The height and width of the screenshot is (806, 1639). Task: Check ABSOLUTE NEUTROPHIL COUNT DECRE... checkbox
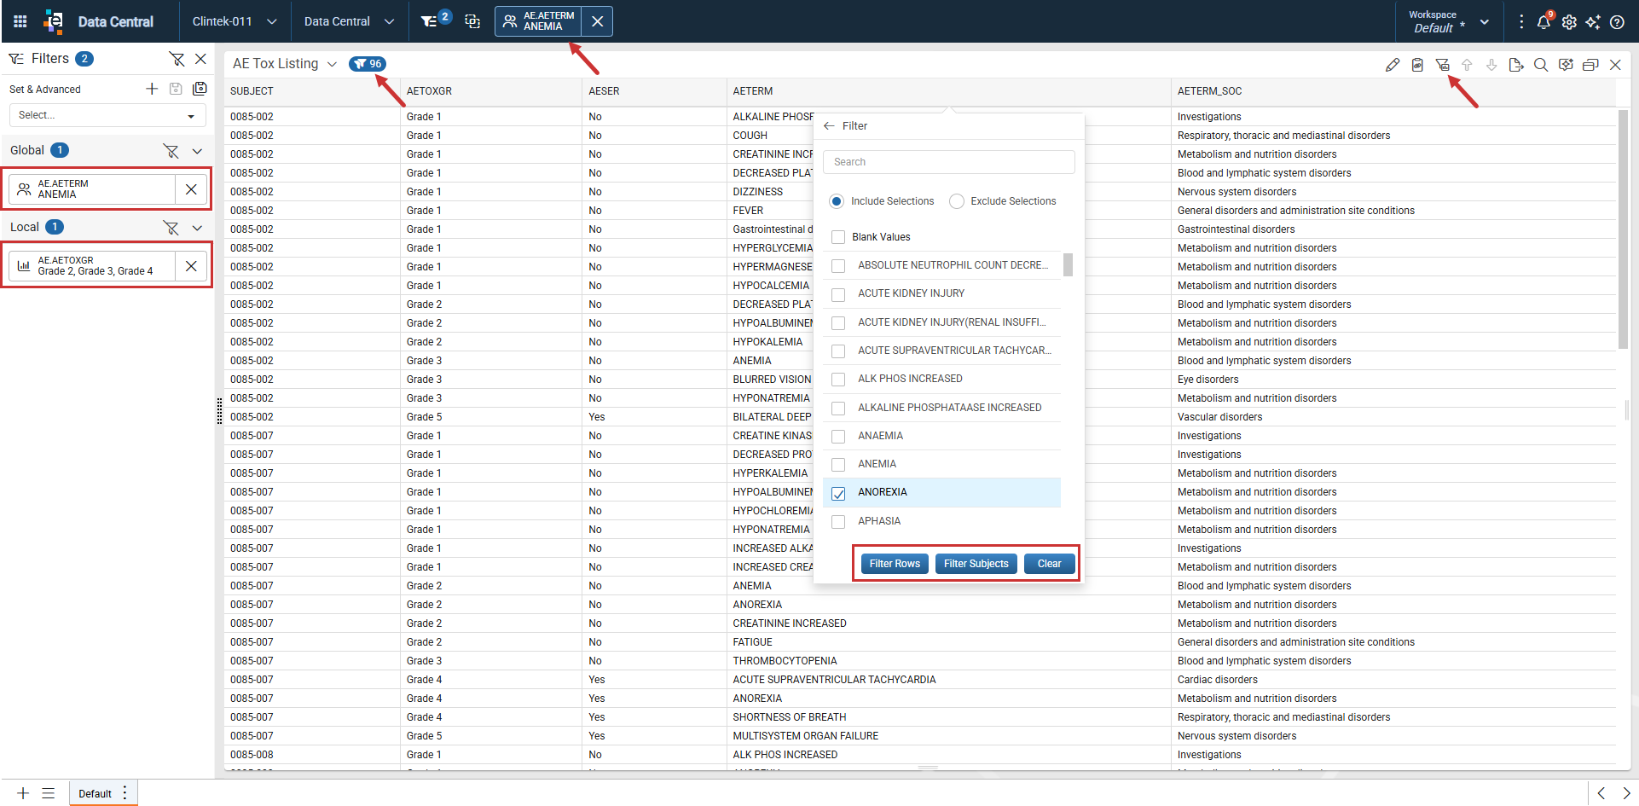[x=838, y=266]
